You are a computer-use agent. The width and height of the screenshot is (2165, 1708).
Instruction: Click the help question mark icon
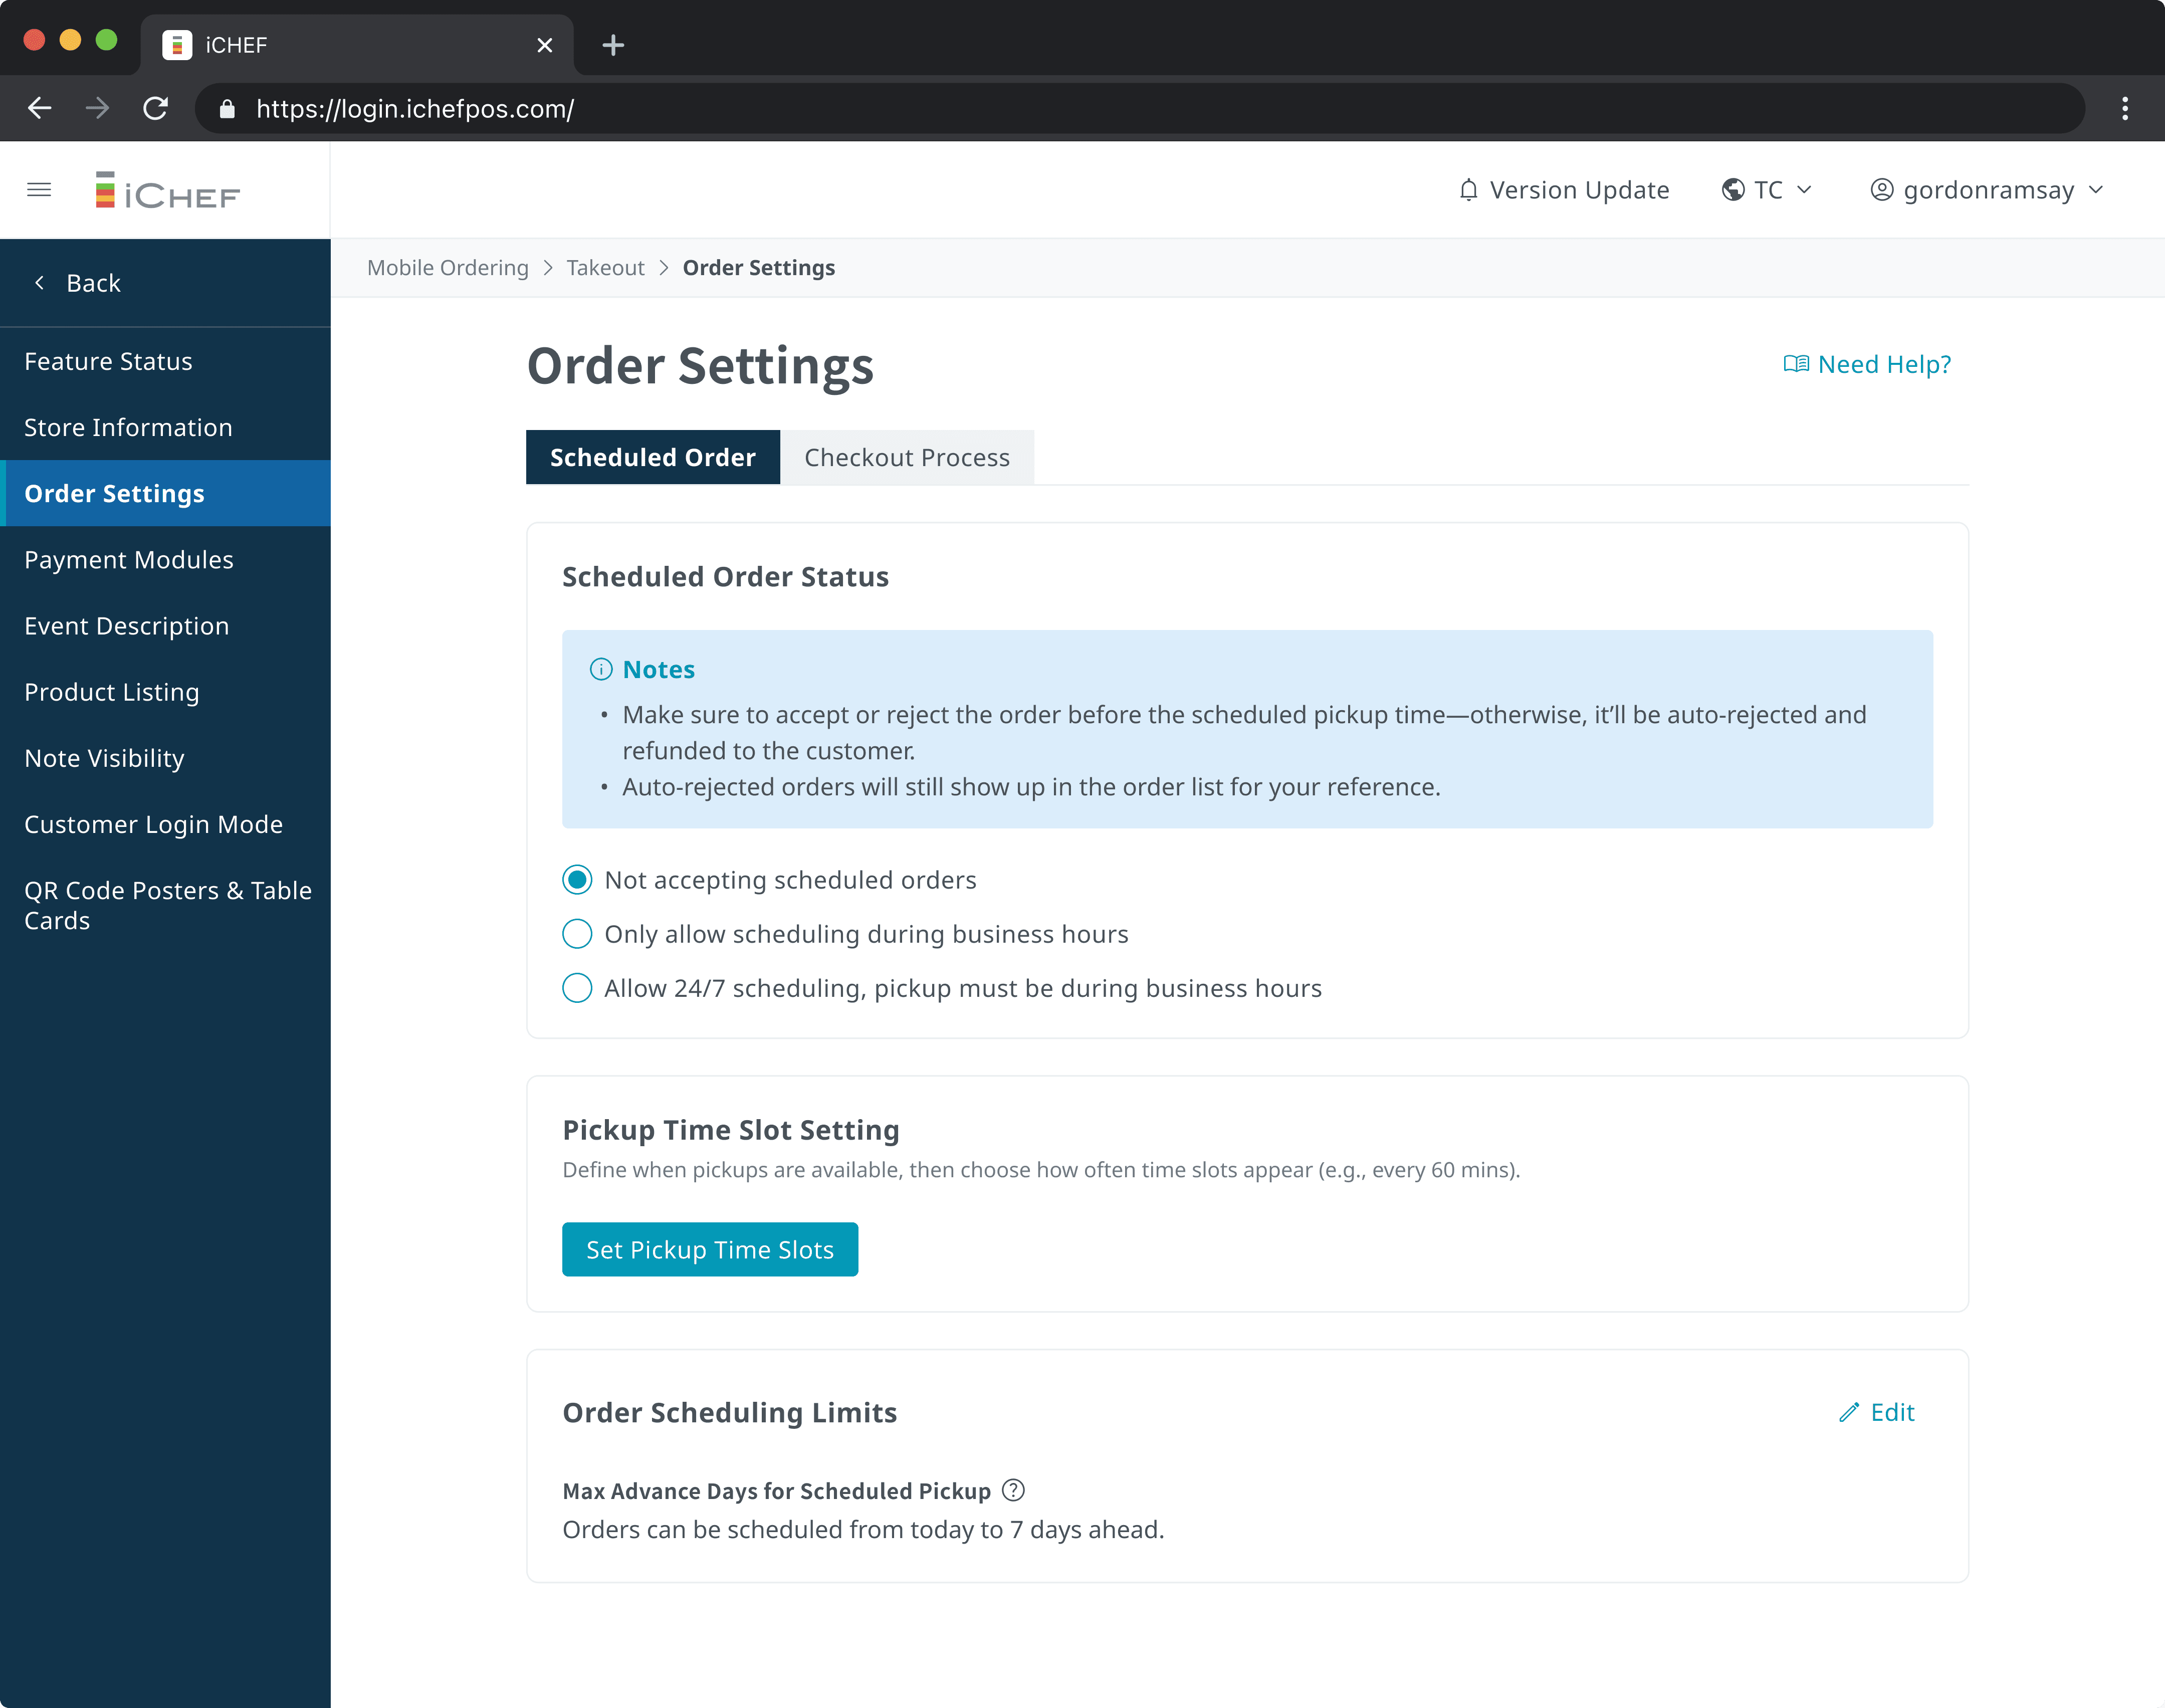coord(1013,1490)
